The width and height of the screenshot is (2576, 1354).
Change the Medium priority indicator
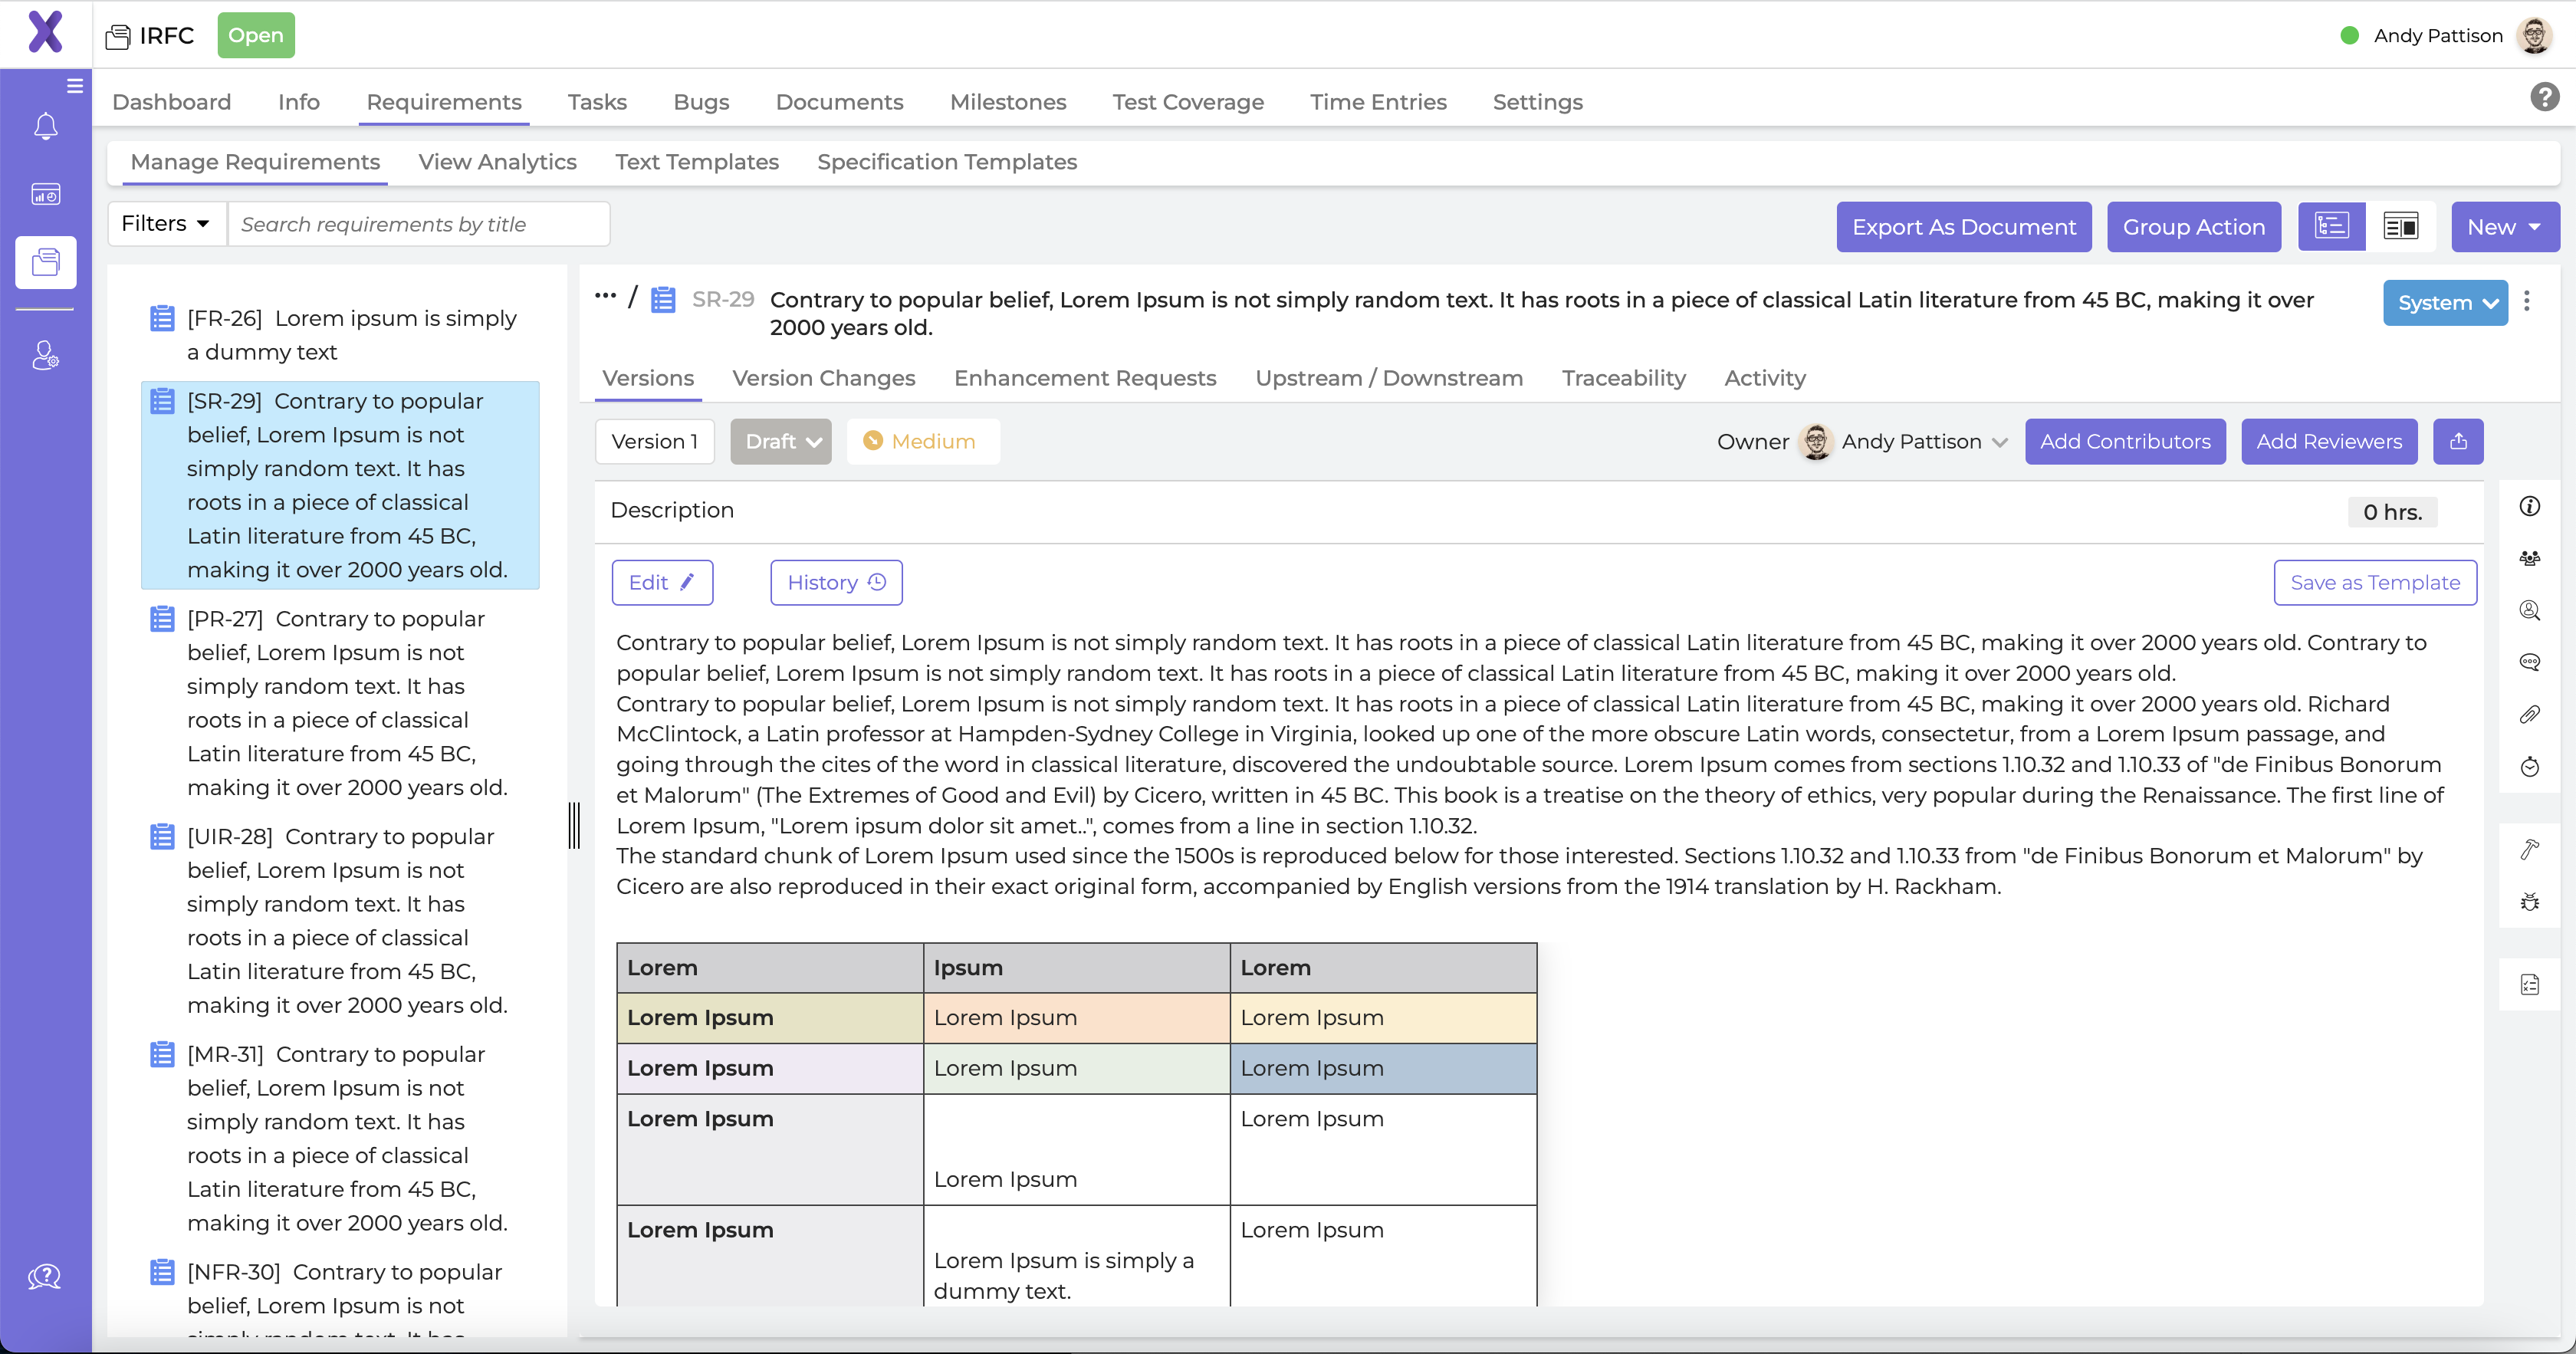tap(922, 441)
